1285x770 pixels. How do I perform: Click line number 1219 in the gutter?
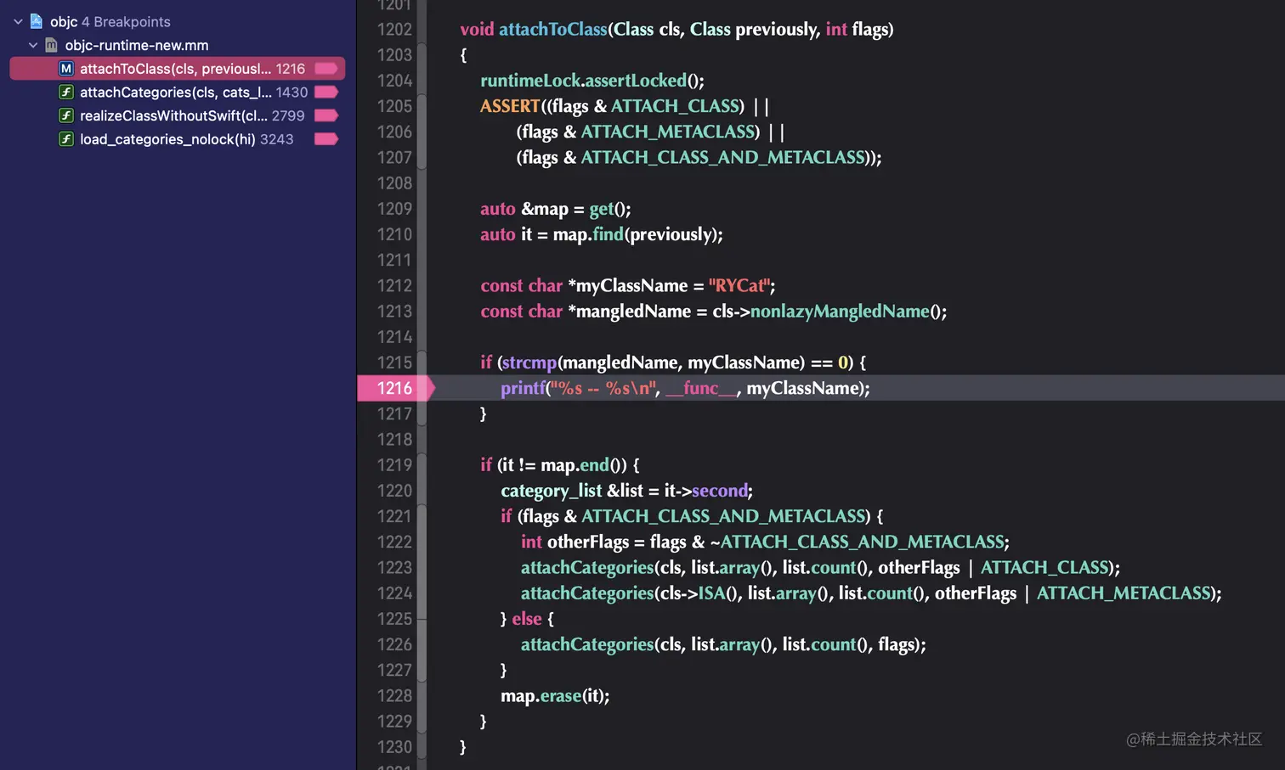click(394, 465)
